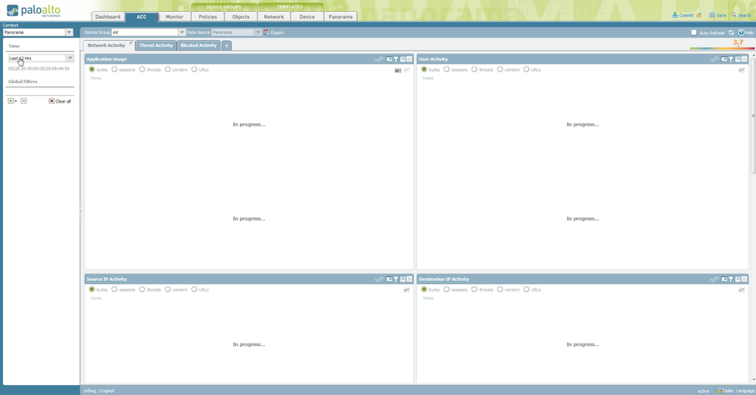Click Jump to Logs icon in User Activity
The height and width of the screenshot is (395, 756).
click(x=738, y=59)
